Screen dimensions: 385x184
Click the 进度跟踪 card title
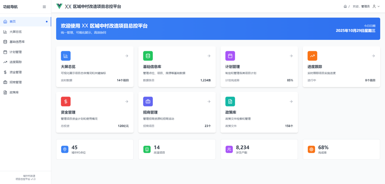coord(314,67)
